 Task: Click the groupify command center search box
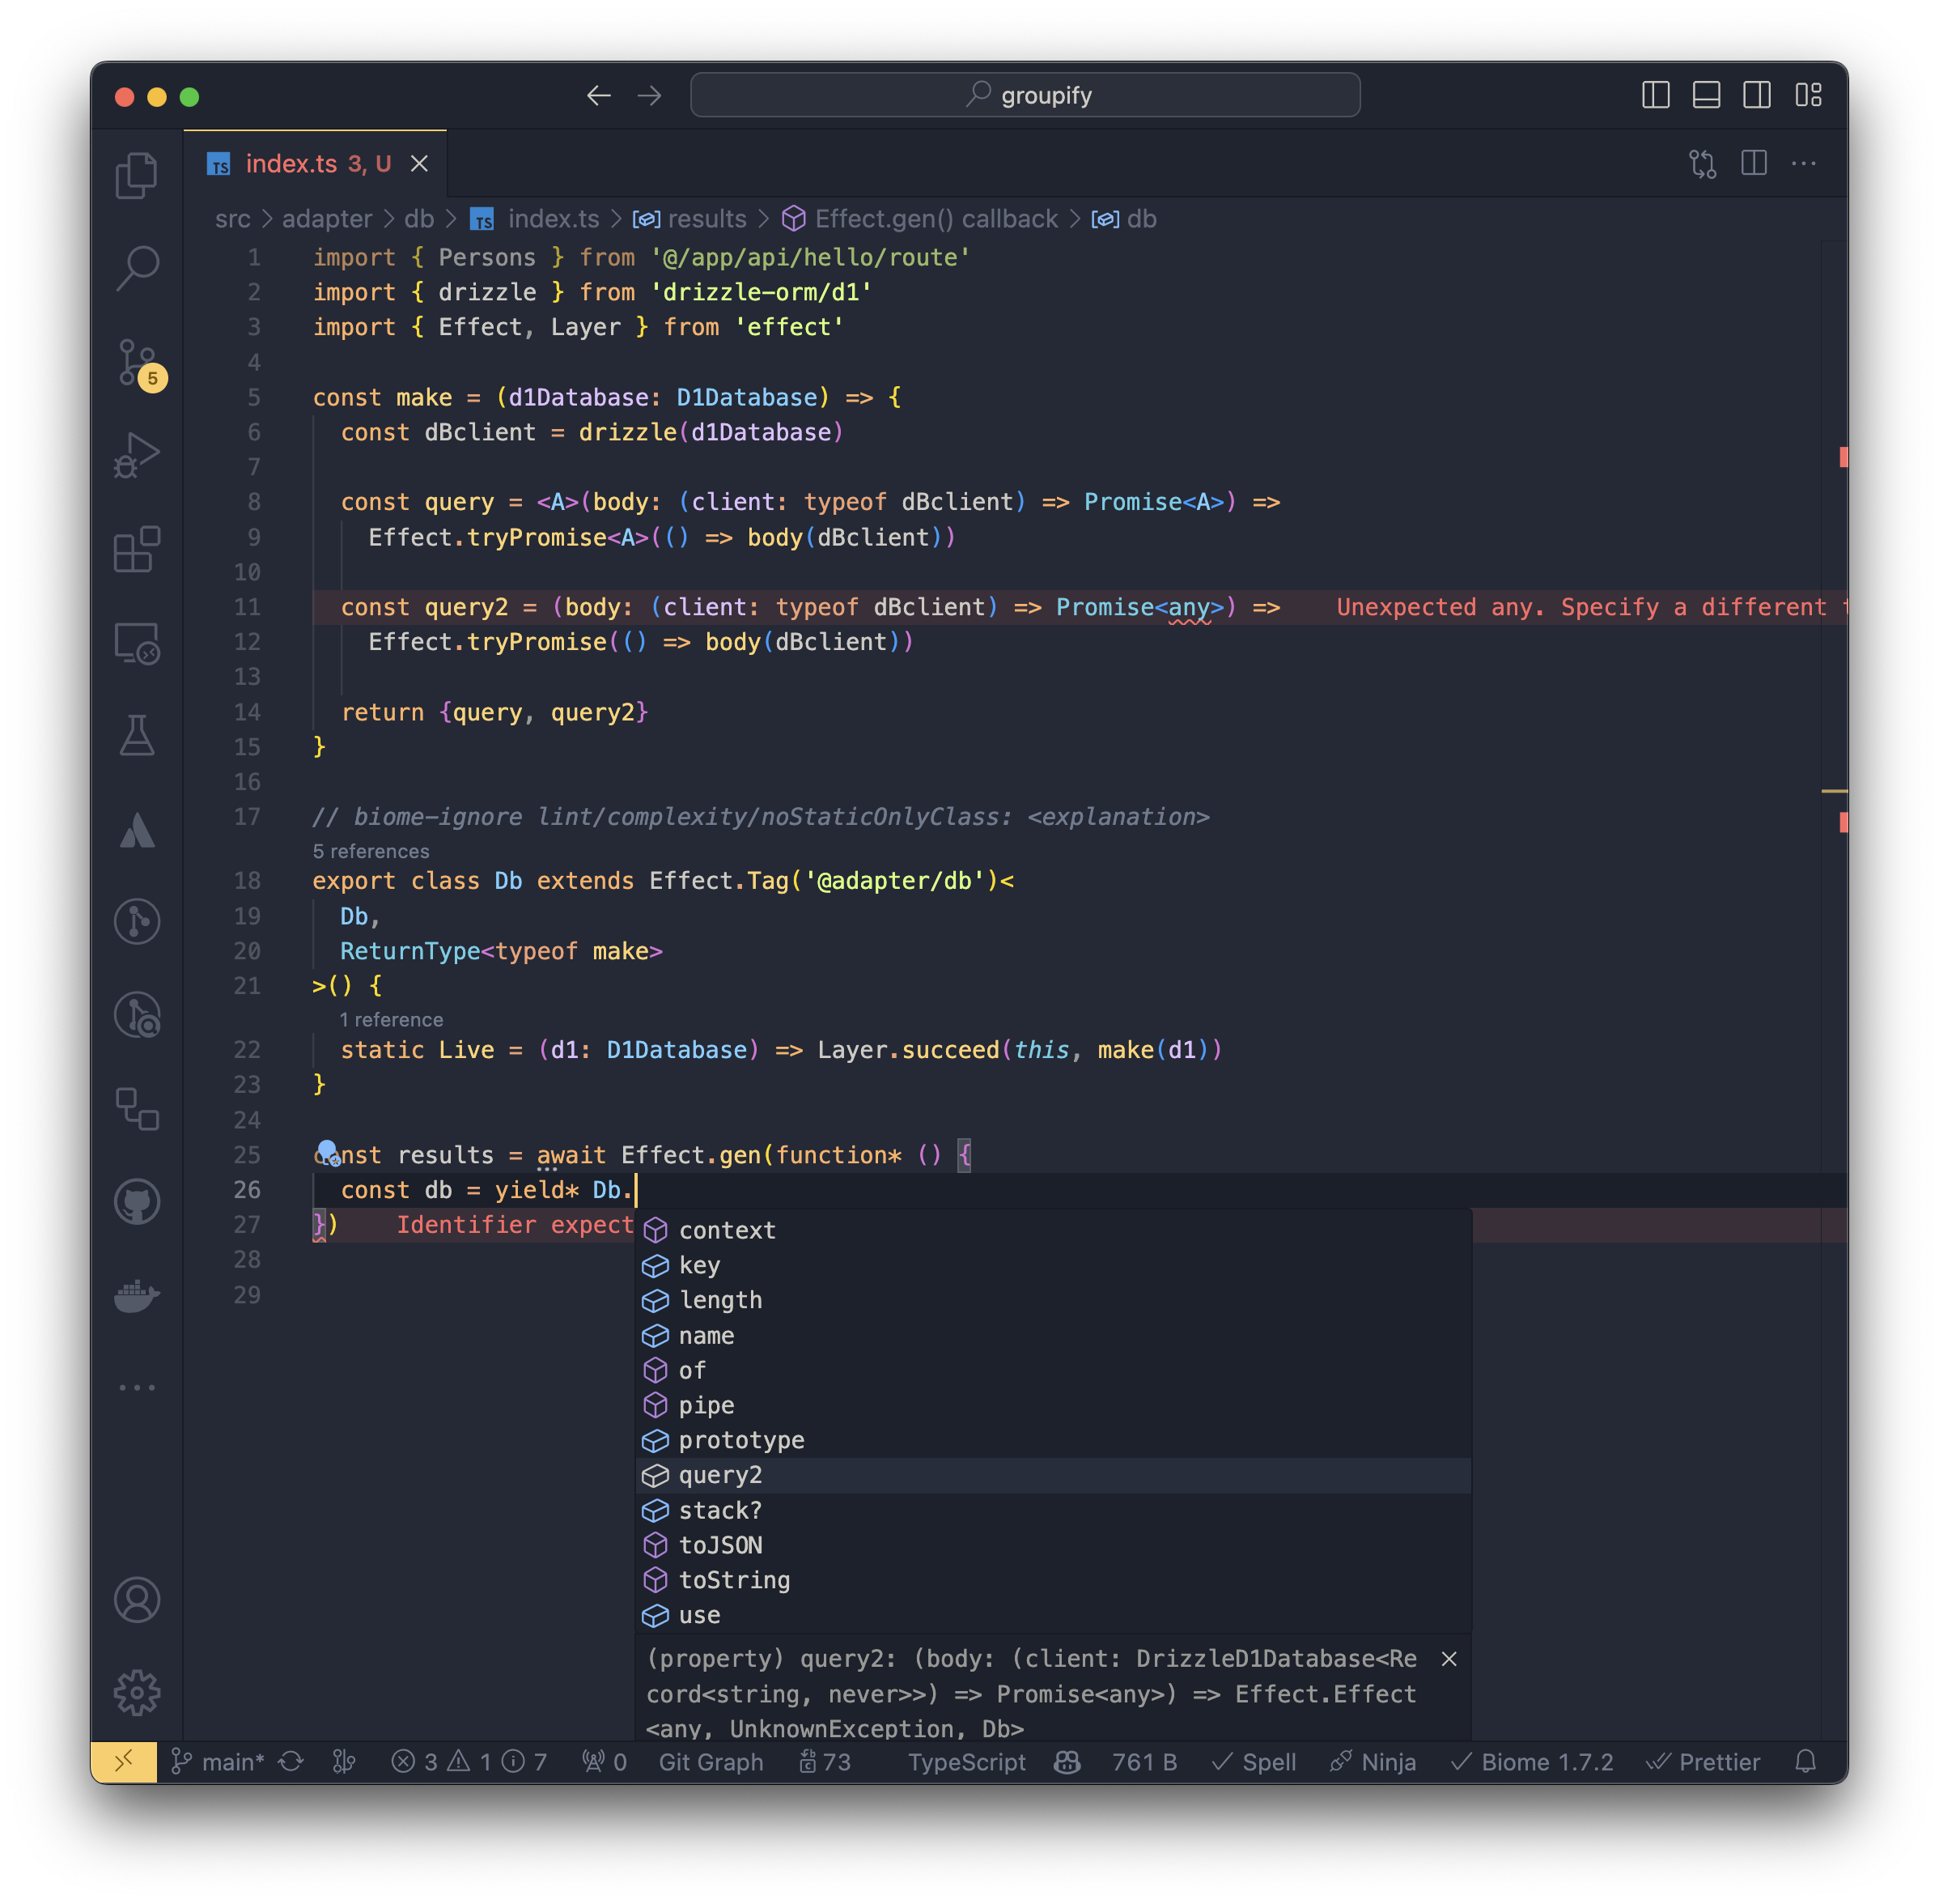[1025, 95]
